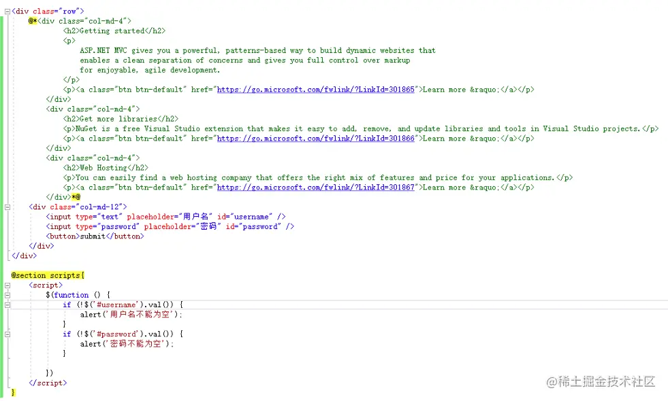Collapse the div class="col-md-12" block
This screenshot has width=668, height=401.
(x=7, y=207)
